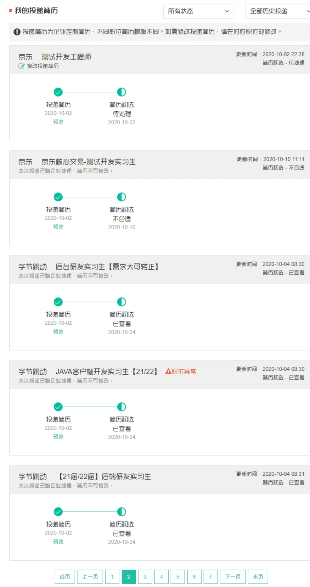The width and height of the screenshot is (310, 587).
Task: Click 下一页 to see next page
Action: pyautogui.click(x=233, y=577)
